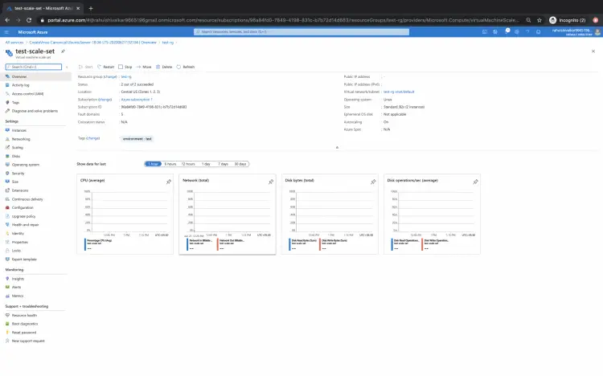Select the 7 days time range
The image size is (603, 376).
pyautogui.click(x=223, y=164)
